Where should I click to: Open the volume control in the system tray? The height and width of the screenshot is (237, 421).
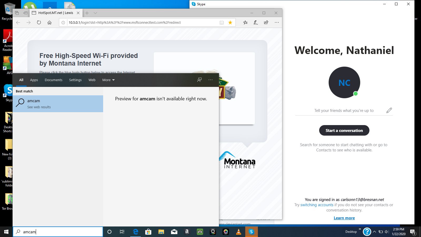coord(387,232)
